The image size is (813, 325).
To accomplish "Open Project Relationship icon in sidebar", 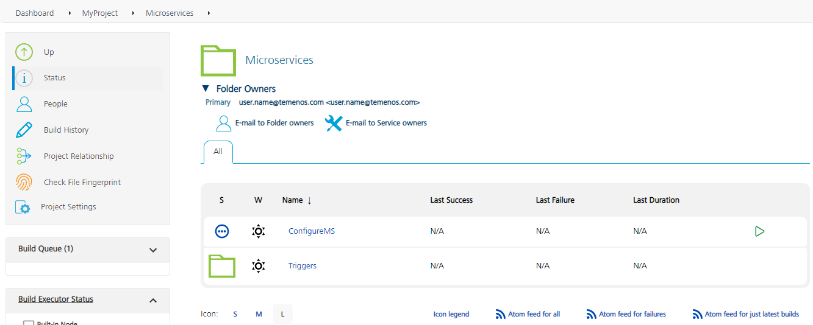I will (x=24, y=156).
